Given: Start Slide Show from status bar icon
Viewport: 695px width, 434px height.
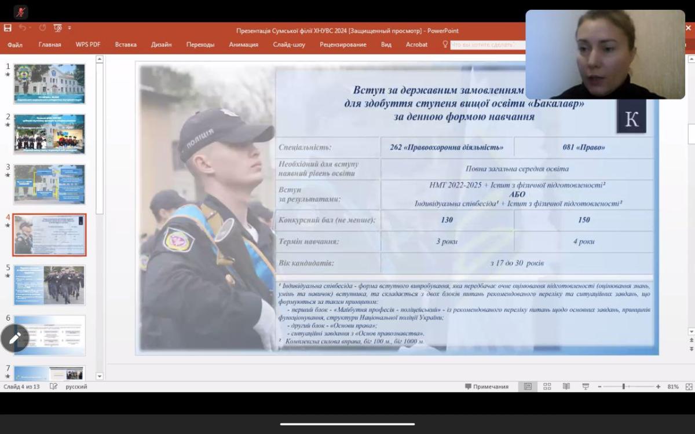Looking at the screenshot, I should (586, 387).
